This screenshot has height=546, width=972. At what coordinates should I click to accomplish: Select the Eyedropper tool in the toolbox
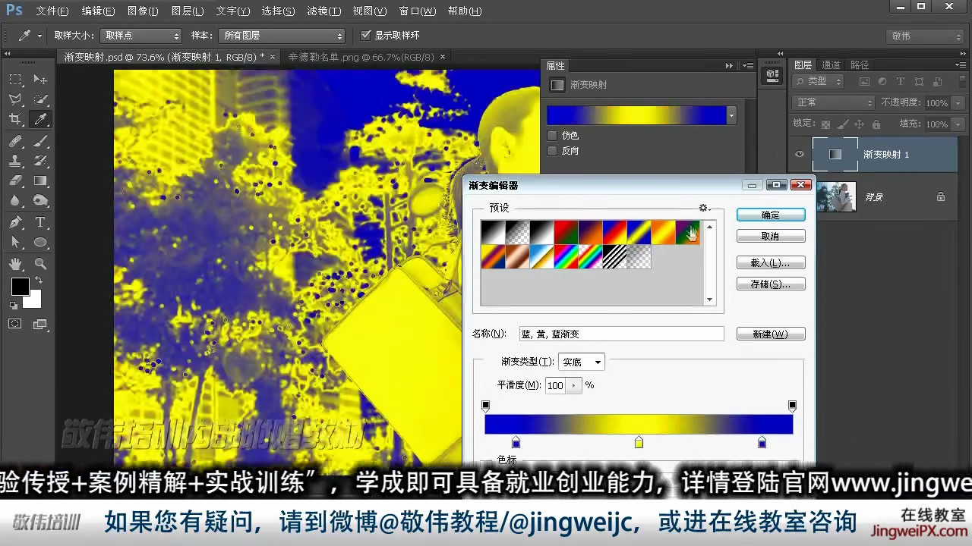tap(41, 119)
